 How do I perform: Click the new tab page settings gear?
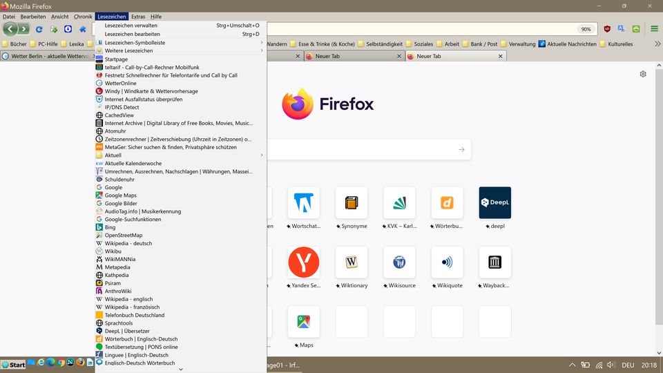click(x=643, y=74)
